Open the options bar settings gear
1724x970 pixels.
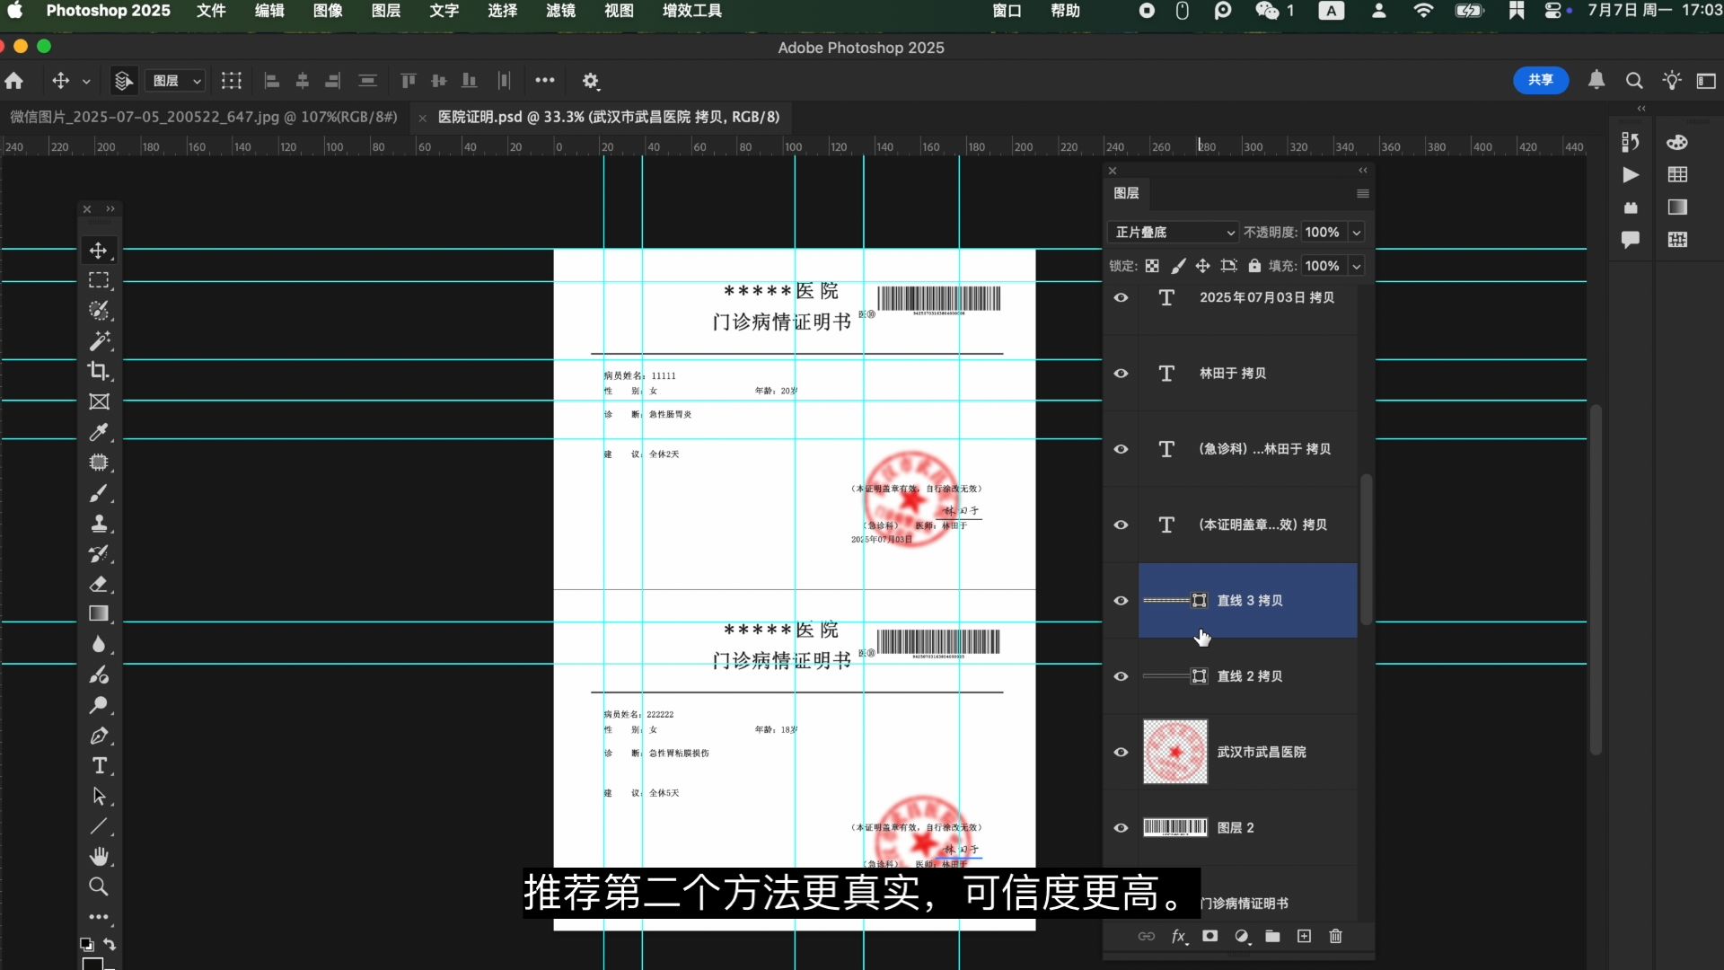click(590, 81)
